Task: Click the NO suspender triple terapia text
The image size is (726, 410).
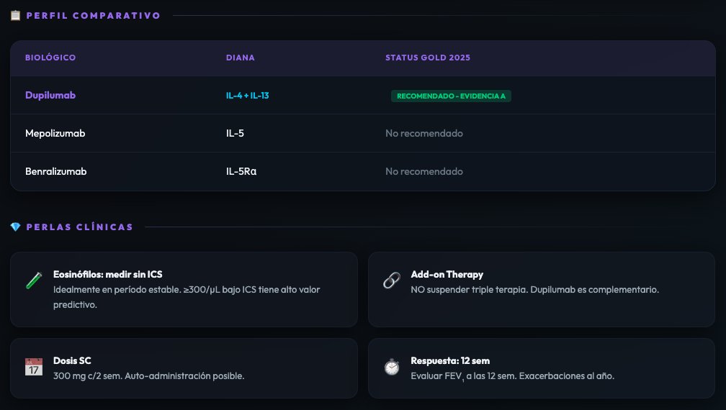Action: pyautogui.click(x=534, y=290)
